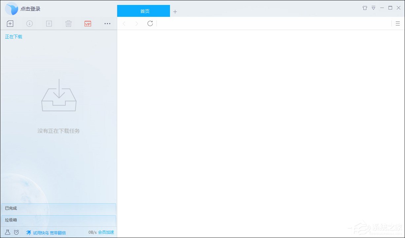405x238 pixels.
Task: Click the empty download tray icon
Action: pyautogui.click(x=59, y=95)
